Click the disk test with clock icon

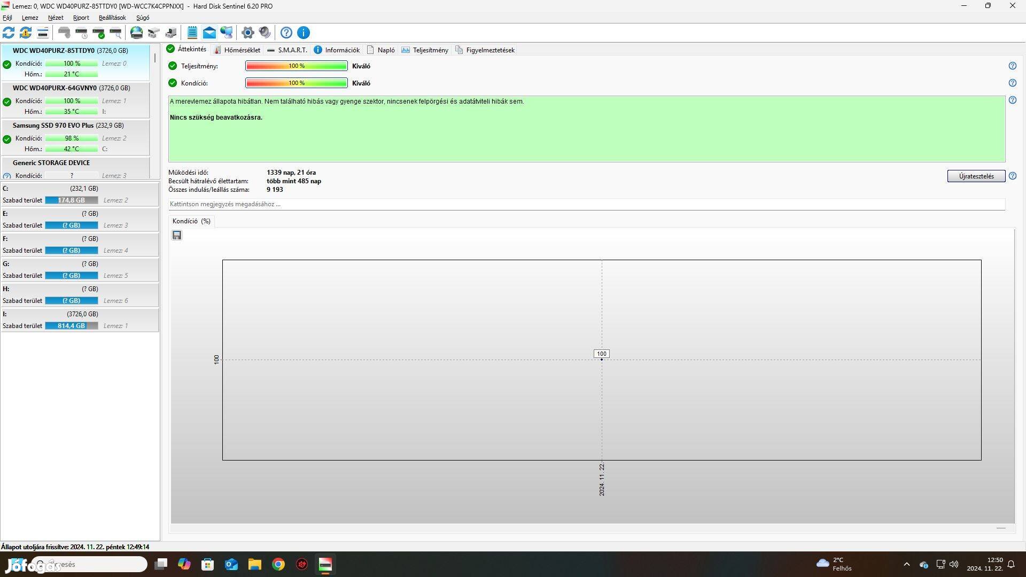click(81, 33)
